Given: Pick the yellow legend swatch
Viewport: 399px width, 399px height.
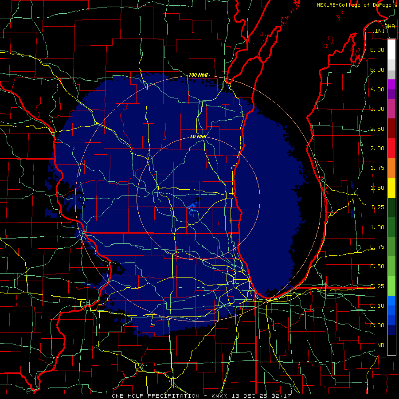Looking at the screenshot, I should [391, 188].
